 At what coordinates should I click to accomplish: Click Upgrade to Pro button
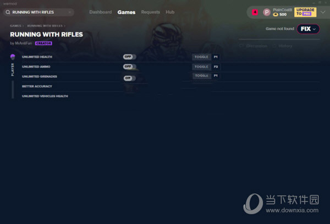pos(305,12)
